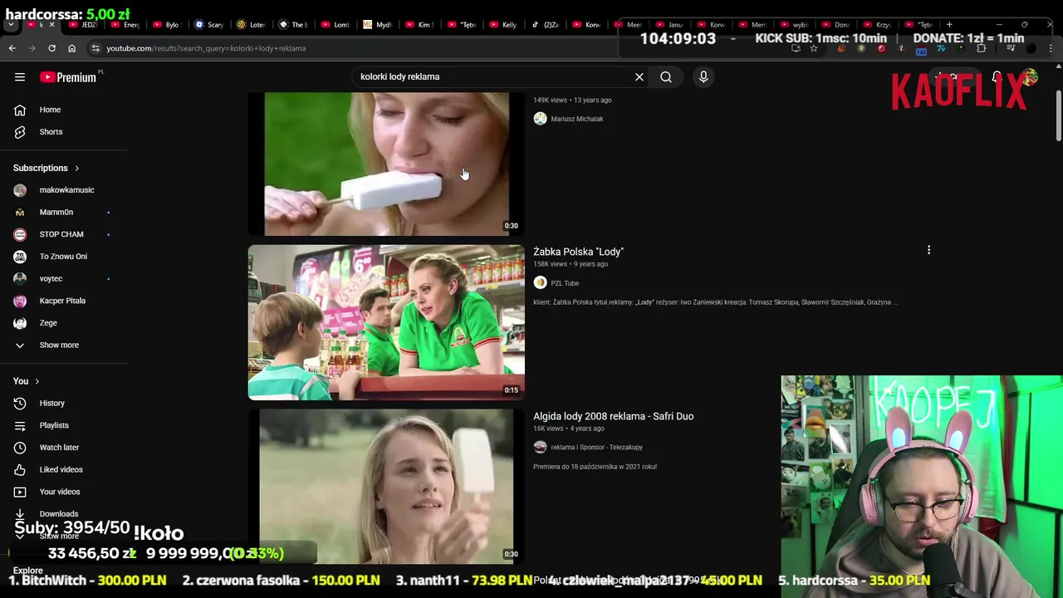Click the Playlists icon
The image size is (1063, 598).
(20, 425)
